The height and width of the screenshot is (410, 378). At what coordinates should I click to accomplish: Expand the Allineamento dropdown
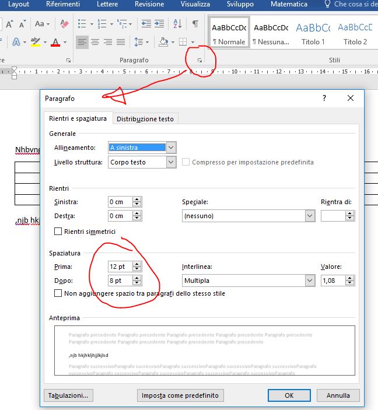click(171, 148)
